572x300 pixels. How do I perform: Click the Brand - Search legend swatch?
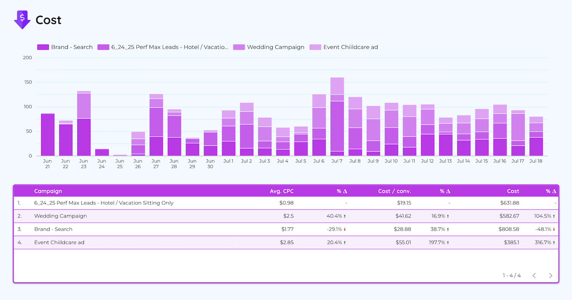pyautogui.click(x=43, y=47)
